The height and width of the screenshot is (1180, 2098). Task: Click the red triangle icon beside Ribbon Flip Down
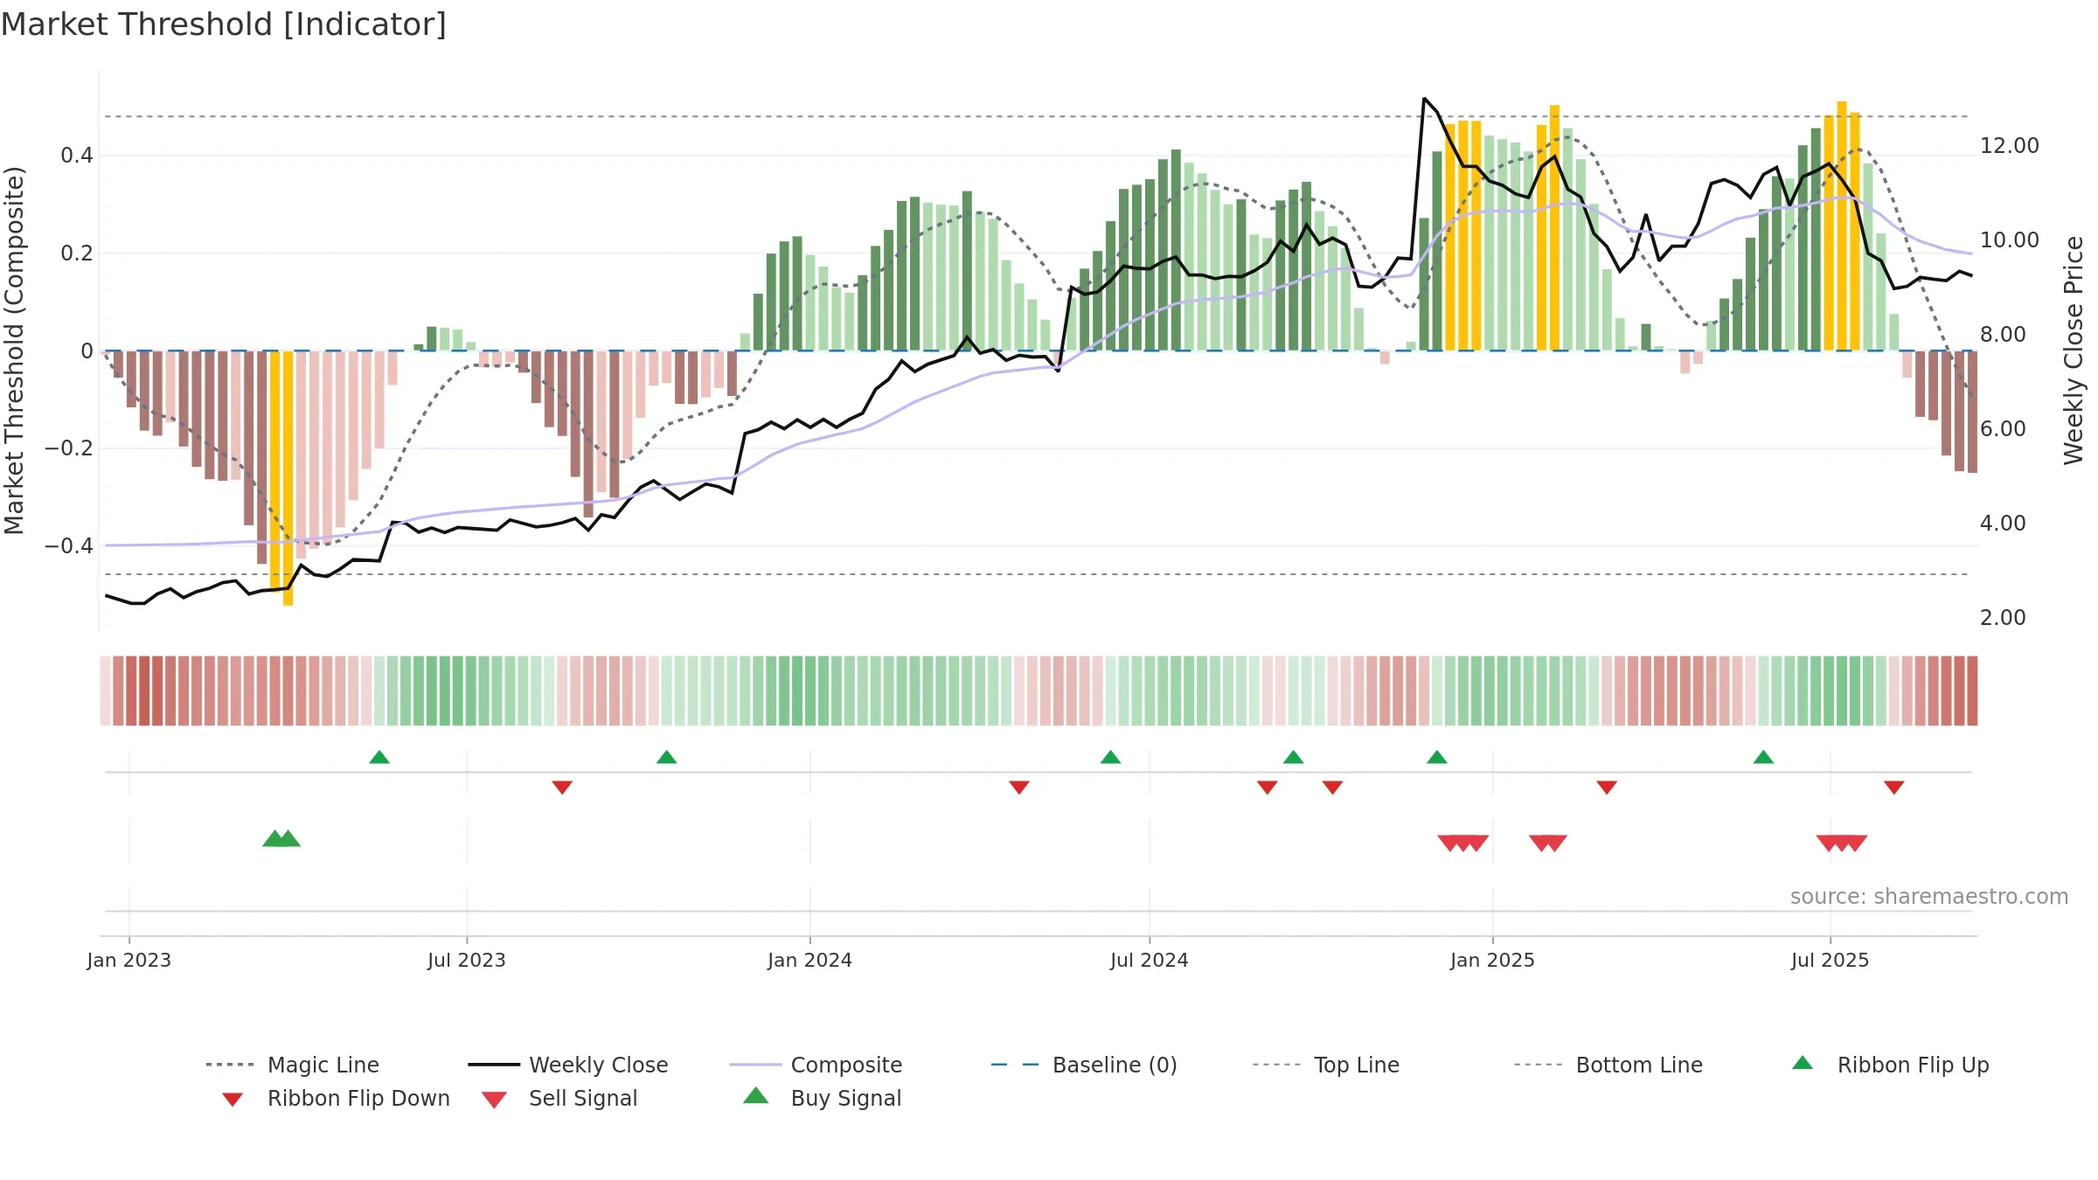point(233,1100)
